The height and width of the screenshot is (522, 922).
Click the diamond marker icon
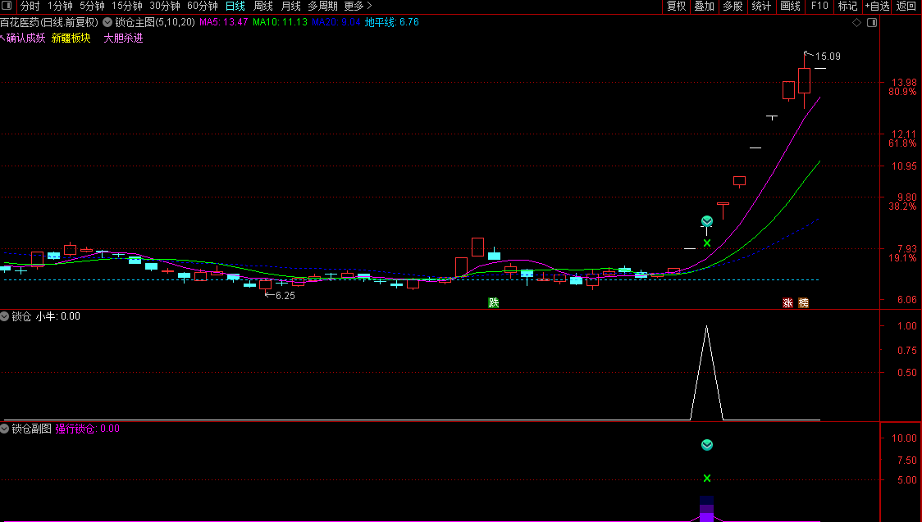tap(856, 22)
